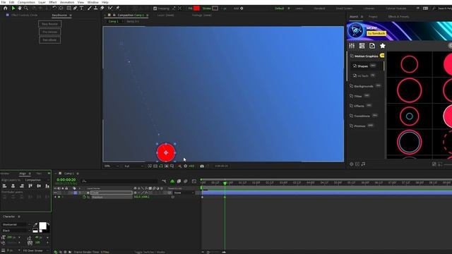452x254 pixels.
Task: Click the white fill swatch in Character
Action: pyautogui.click(x=42, y=226)
